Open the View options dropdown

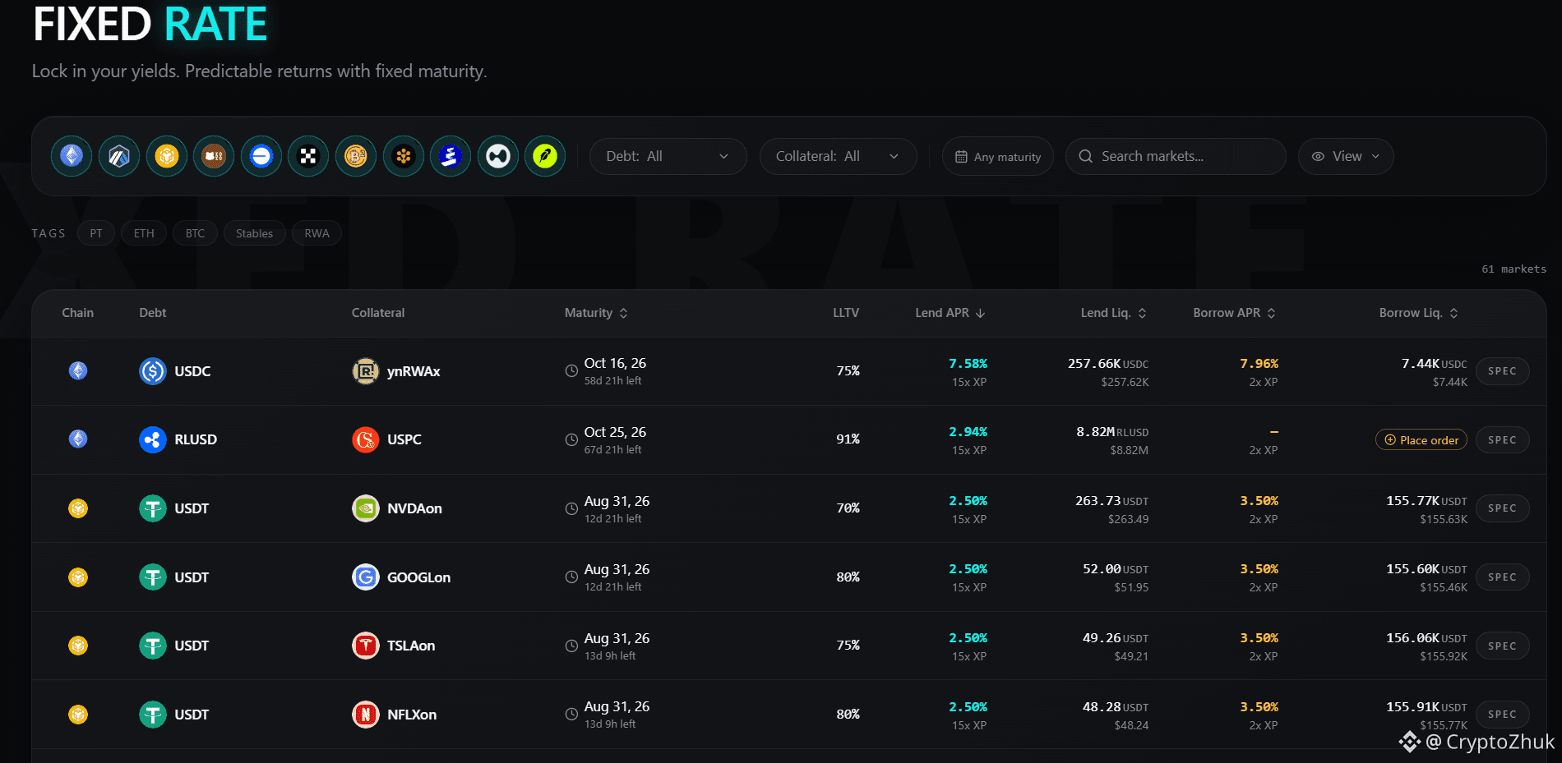pyautogui.click(x=1346, y=156)
